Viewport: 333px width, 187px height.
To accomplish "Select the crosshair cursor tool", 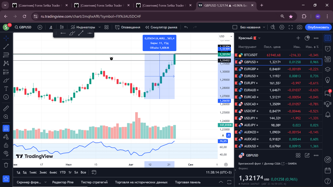I will click(6, 38).
